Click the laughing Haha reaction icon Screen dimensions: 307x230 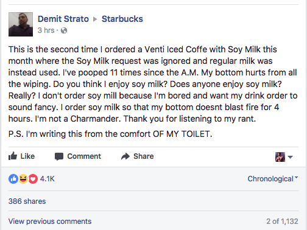click(x=23, y=179)
